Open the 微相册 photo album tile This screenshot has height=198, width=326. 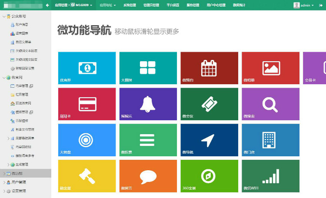click(270, 68)
